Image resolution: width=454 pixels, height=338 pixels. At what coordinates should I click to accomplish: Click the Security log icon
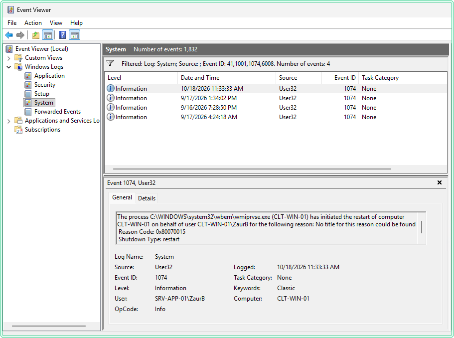(x=28, y=85)
